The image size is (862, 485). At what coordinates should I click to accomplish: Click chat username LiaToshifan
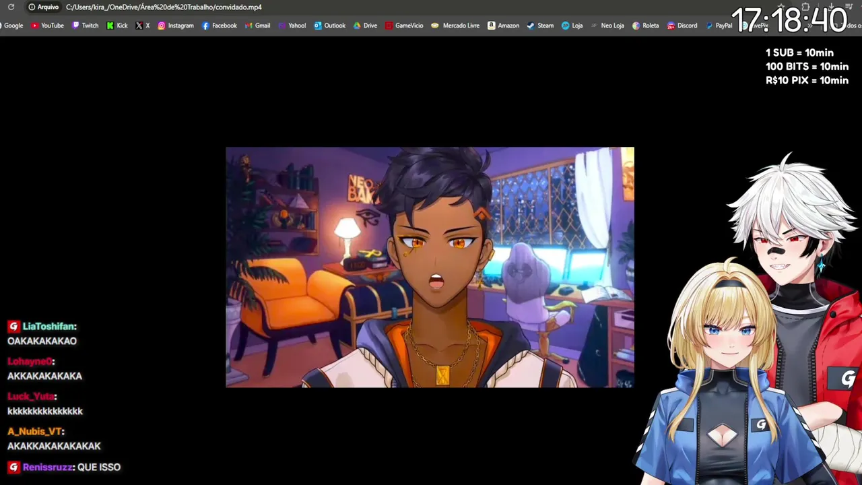(48, 327)
